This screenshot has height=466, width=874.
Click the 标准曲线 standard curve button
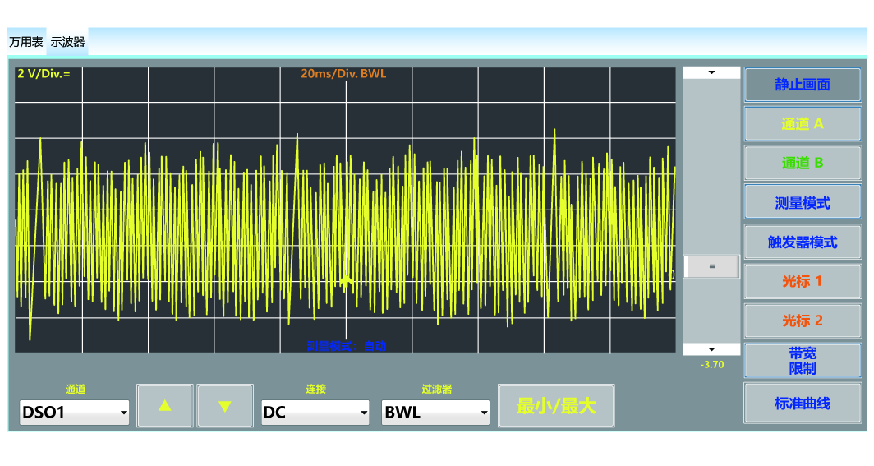(x=803, y=403)
